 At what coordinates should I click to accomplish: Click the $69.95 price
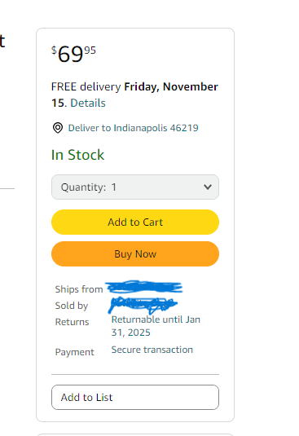coord(73,54)
